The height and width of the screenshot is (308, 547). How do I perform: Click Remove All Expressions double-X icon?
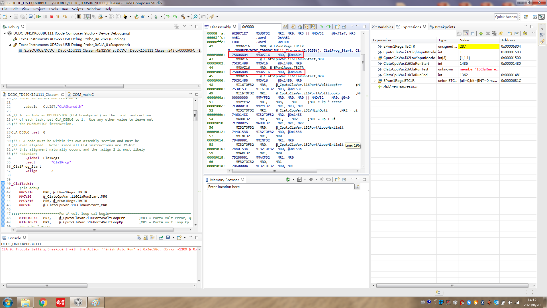494,33
